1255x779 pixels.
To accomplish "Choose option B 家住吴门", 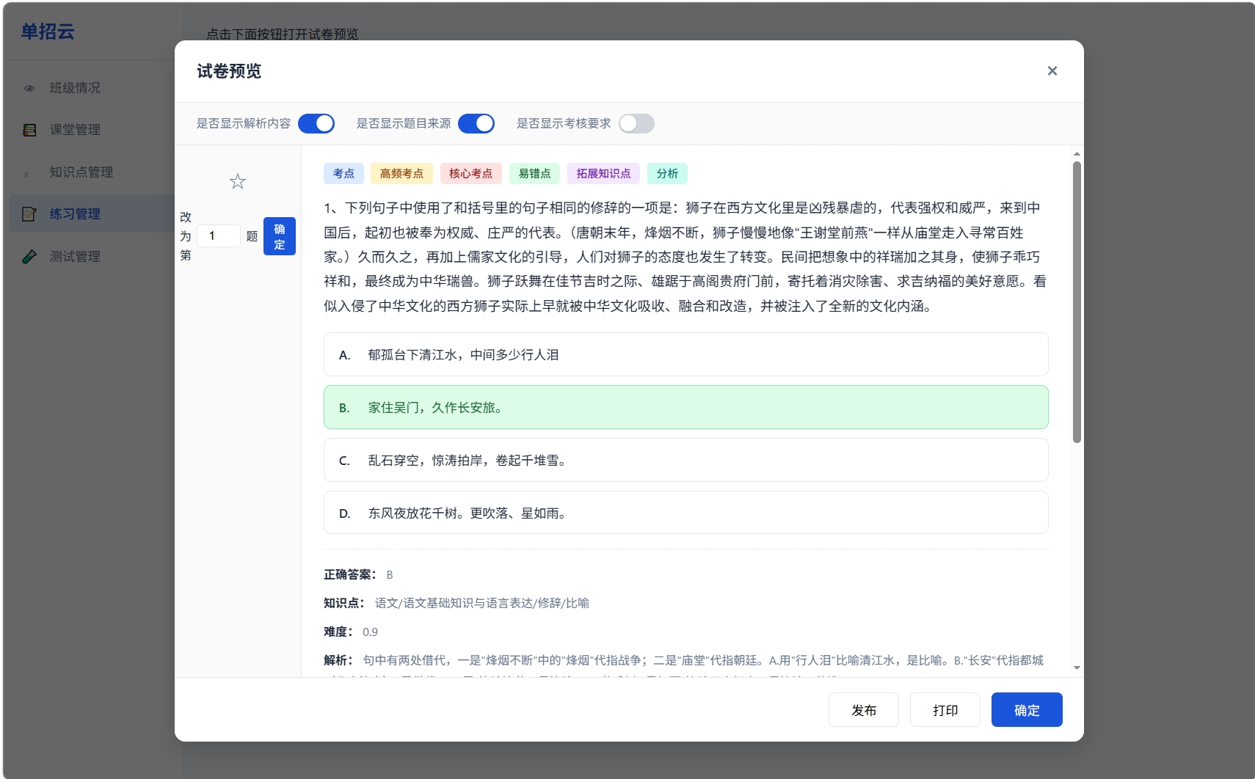I will click(x=685, y=408).
